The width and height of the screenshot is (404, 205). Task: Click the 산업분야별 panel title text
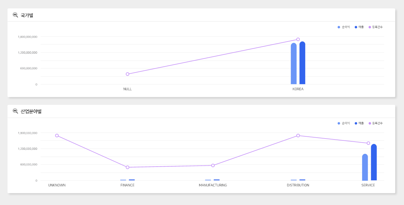tap(31, 111)
